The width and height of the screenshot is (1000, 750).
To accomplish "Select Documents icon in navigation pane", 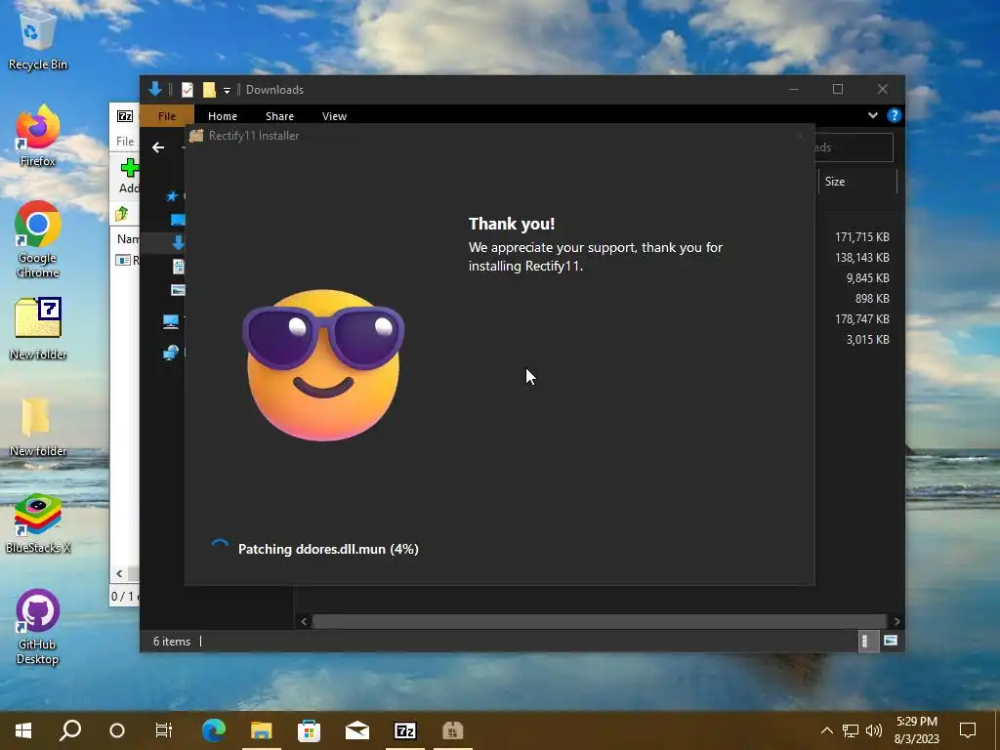I will 178,267.
